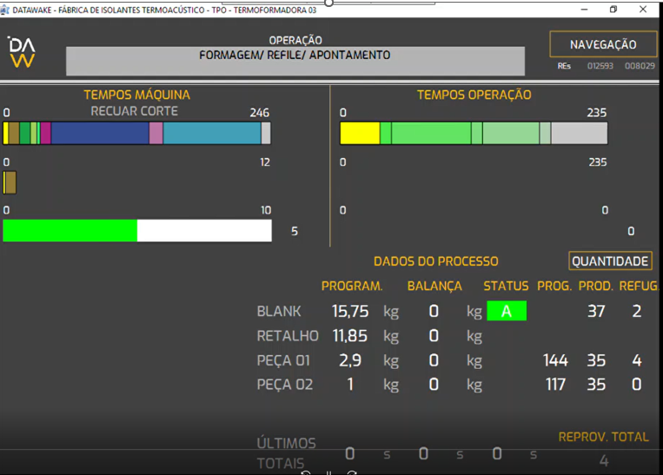Click the RECUAR CORTE label

(134, 111)
